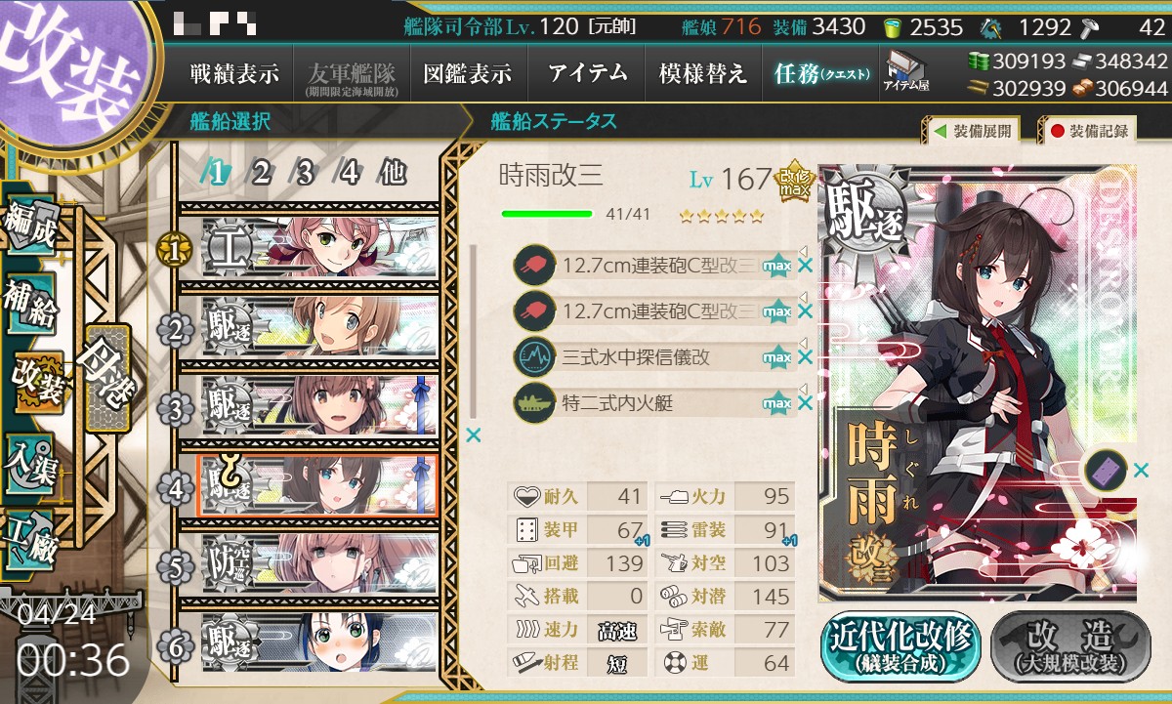Remove the 特二式内火艇 equipment with its X
Screen dimensions: 1172x704
click(805, 402)
